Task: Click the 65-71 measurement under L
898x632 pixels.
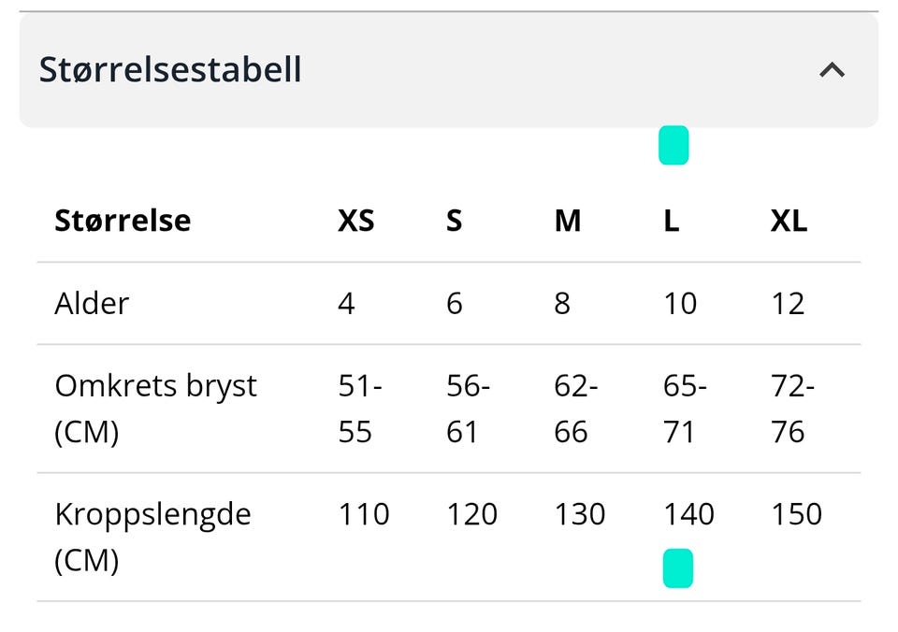Action: click(677, 408)
